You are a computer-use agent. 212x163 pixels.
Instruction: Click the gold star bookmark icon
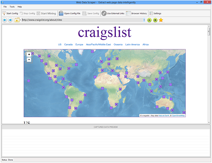[x=161, y=20]
